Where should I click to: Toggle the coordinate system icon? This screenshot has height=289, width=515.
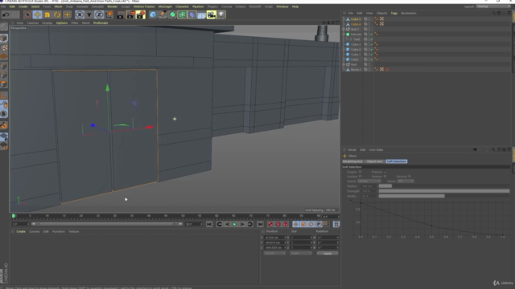pos(109,14)
